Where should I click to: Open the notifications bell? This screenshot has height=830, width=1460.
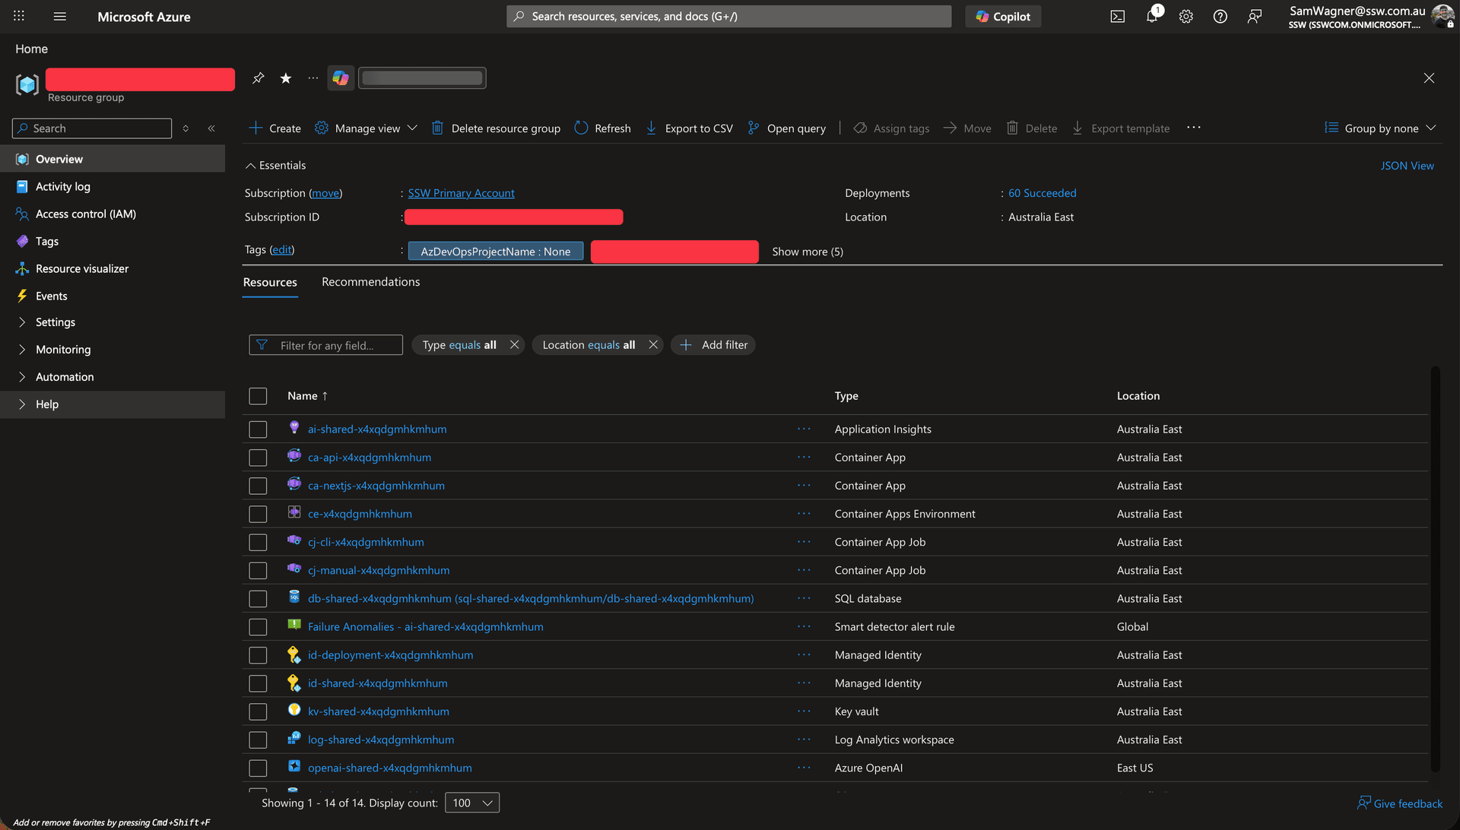coord(1152,17)
